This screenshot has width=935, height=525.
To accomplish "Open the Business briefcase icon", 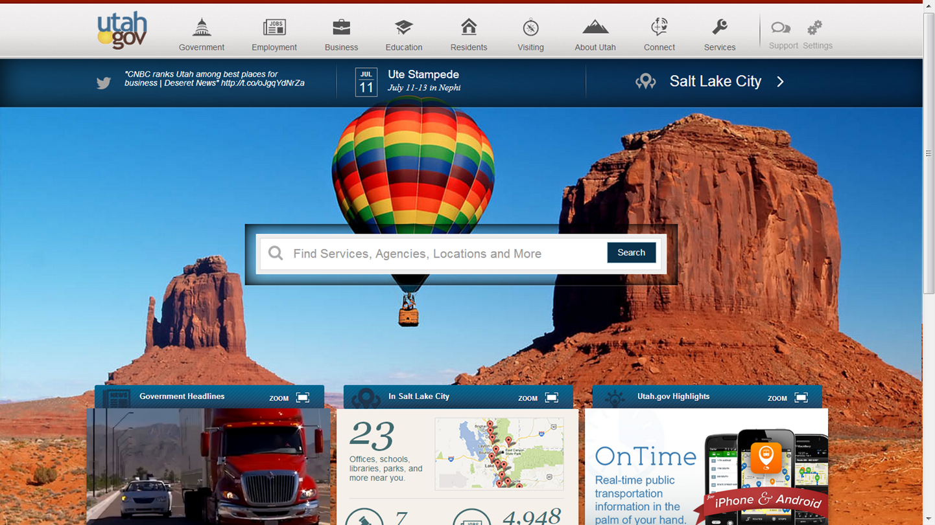I will point(341,28).
